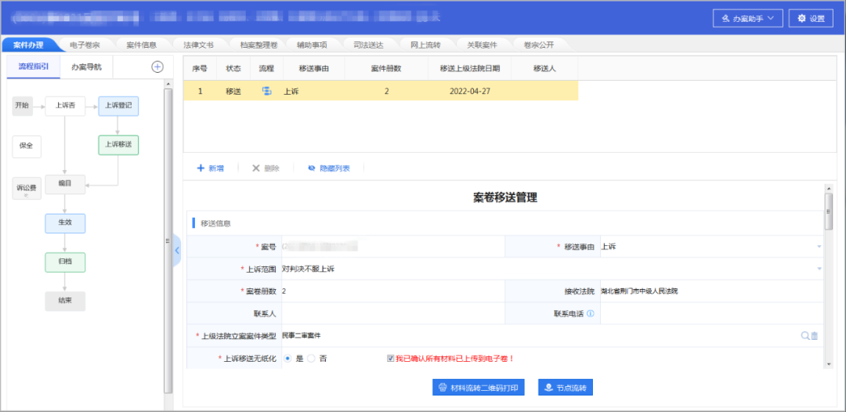The image size is (846, 412).
Task: Click the circled plus icon in left panel
Action: click(157, 67)
